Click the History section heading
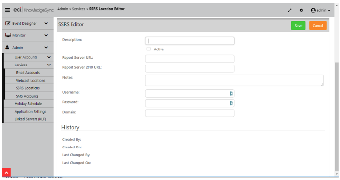Viewport: 340px width, 180px height. 70,127
